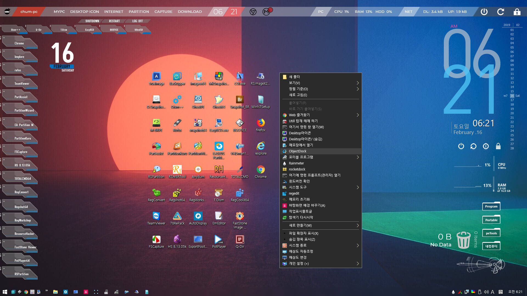
Task: Open File Explorer from the taskbar
Action: point(55,292)
